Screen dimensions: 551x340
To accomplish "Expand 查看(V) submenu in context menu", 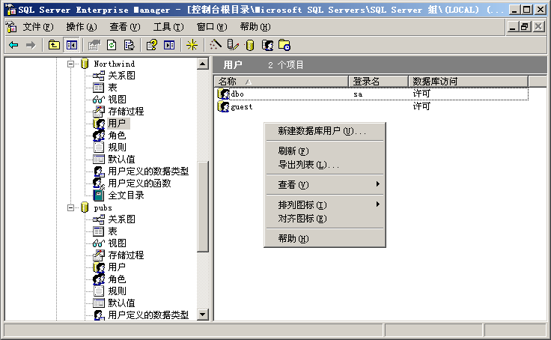I will (x=325, y=184).
